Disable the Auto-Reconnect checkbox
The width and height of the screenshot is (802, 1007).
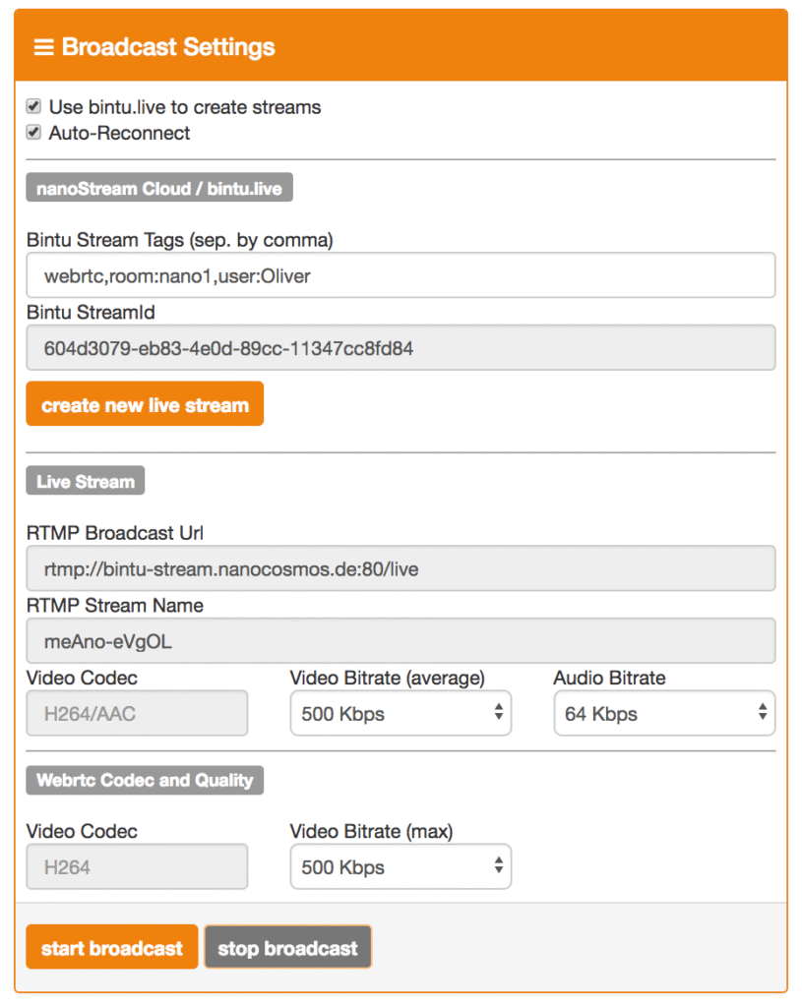tap(33, 133)
